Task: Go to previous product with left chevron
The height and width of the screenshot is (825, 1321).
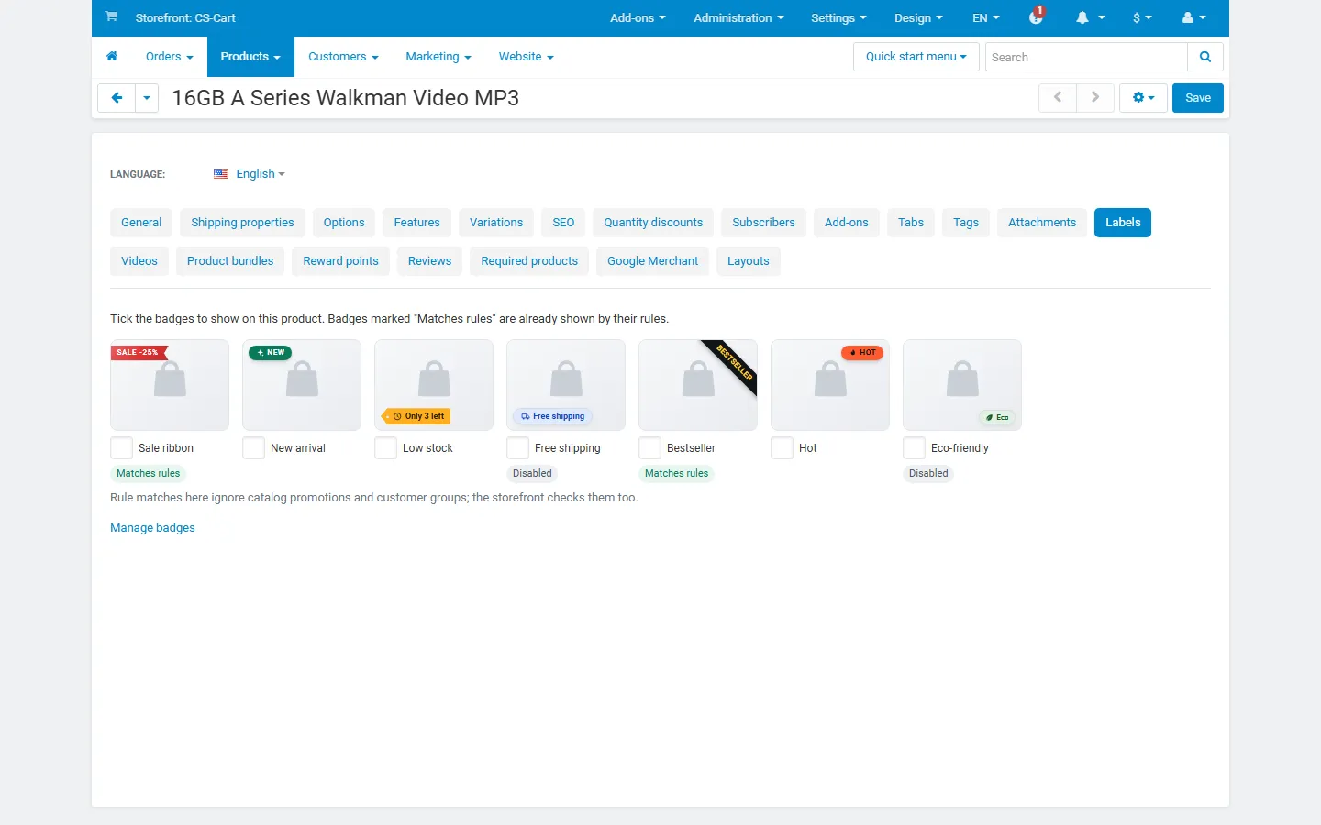Action: coord(1058,98)
